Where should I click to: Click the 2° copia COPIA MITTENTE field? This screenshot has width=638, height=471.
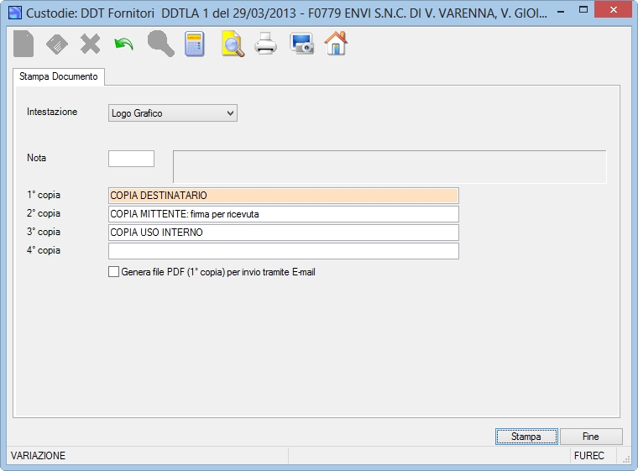pyautogui.click(x=284, y=214)
